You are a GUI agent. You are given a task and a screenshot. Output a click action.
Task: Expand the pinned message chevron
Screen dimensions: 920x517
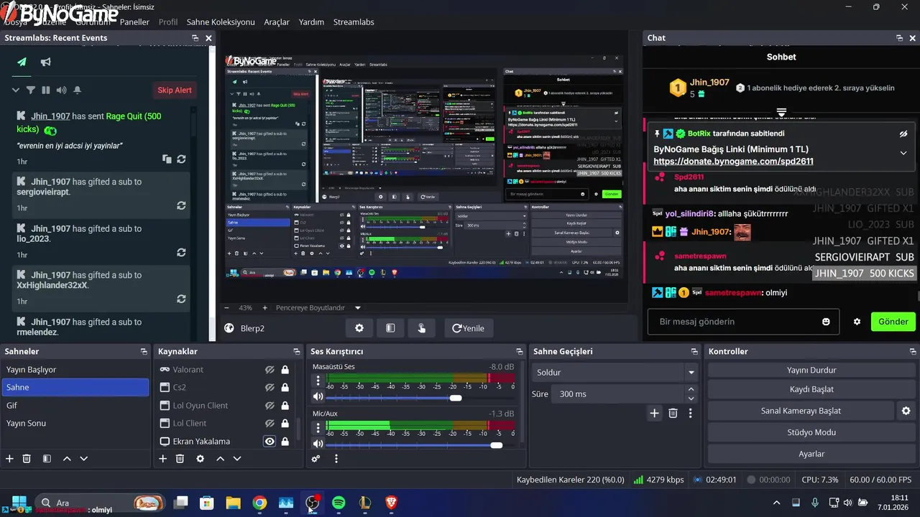click(903, 153)
